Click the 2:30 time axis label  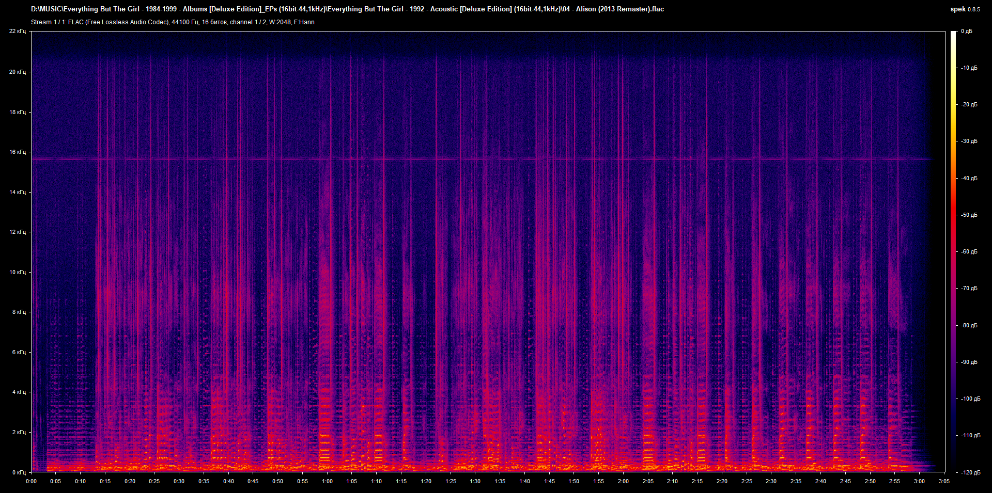[x=771, y=481]
